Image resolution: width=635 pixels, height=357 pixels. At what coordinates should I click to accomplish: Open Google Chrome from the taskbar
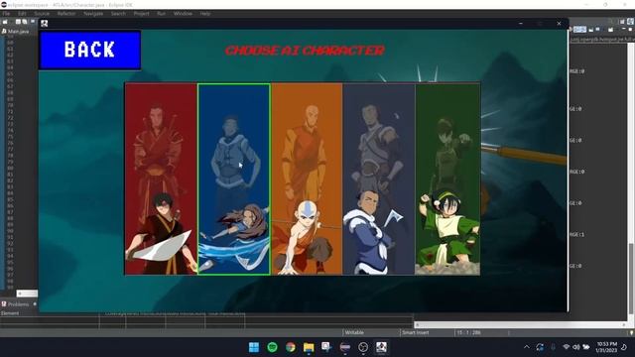(x=291, y=347)
